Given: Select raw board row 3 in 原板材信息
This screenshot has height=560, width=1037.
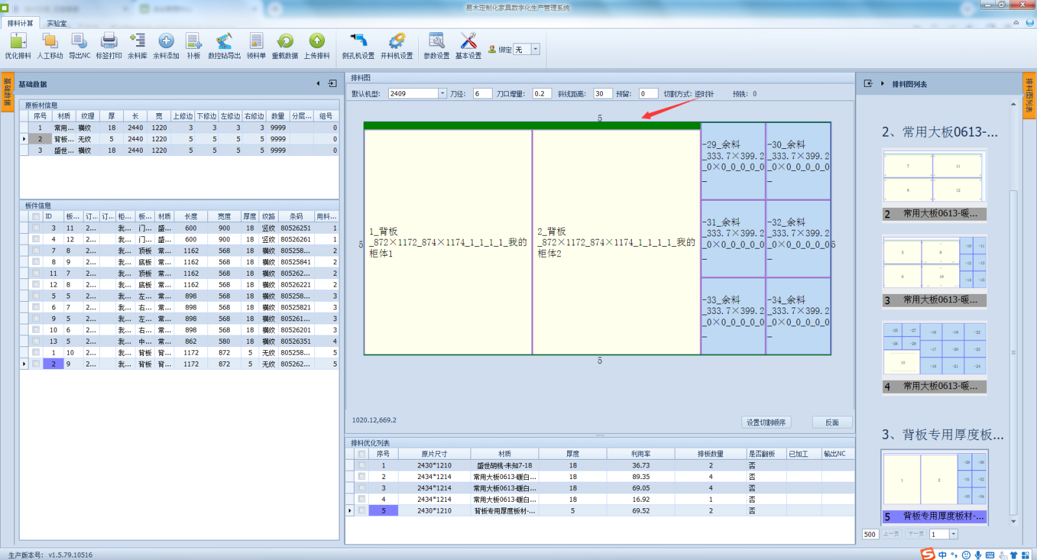Looking at the screenshot, I should coord(180,150).
